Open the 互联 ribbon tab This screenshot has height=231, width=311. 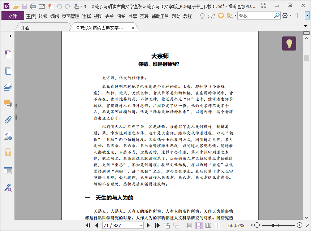pos(144,16)
